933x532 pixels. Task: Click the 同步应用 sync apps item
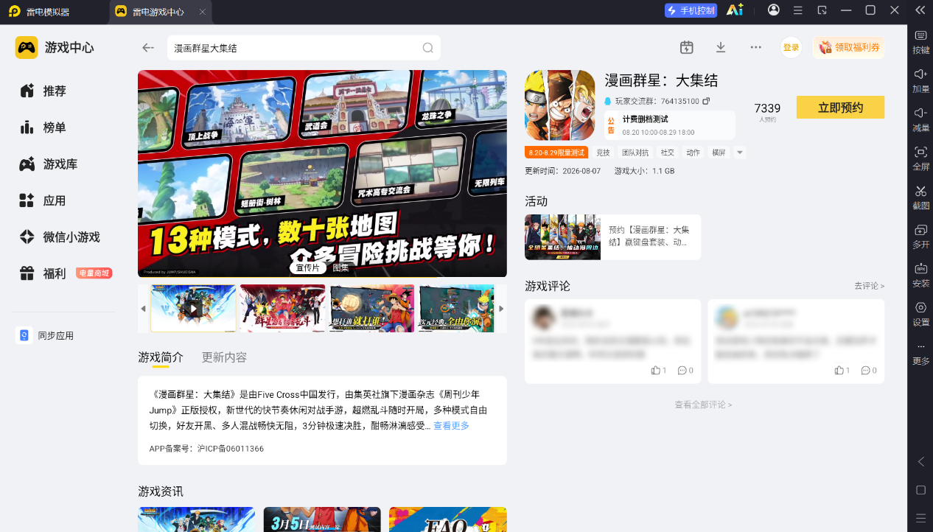pos(46,335)
